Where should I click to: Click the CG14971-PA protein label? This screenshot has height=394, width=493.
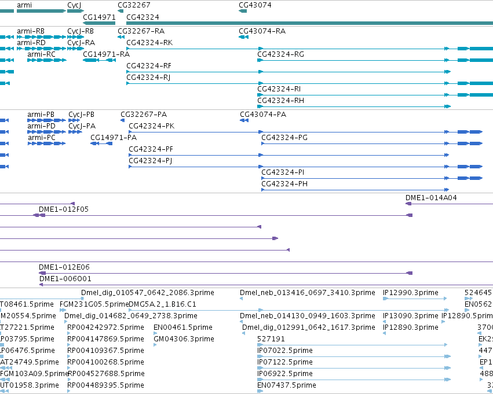coord(114,138)
